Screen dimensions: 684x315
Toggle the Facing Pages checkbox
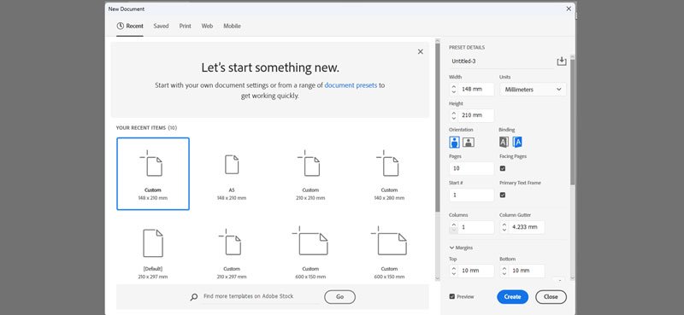[x=503, y=168]
